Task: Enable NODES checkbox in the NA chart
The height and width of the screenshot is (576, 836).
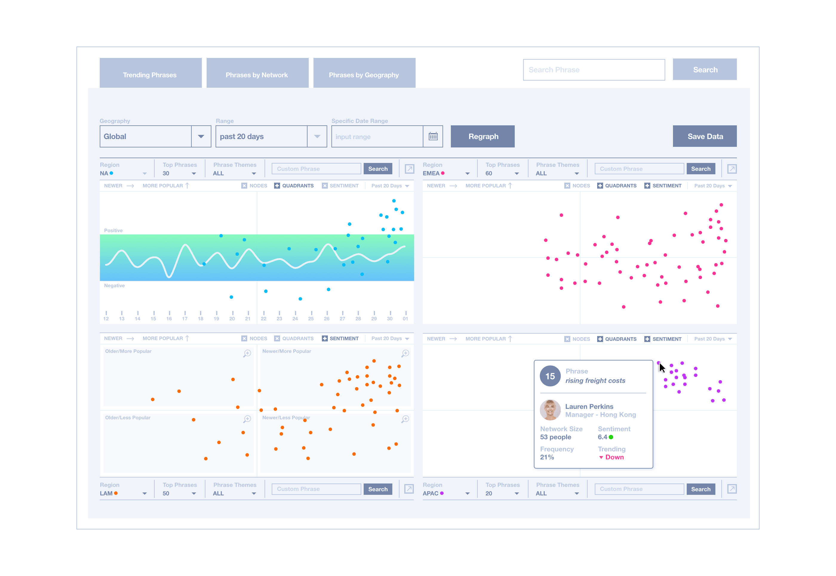Action: click(244, 186)
